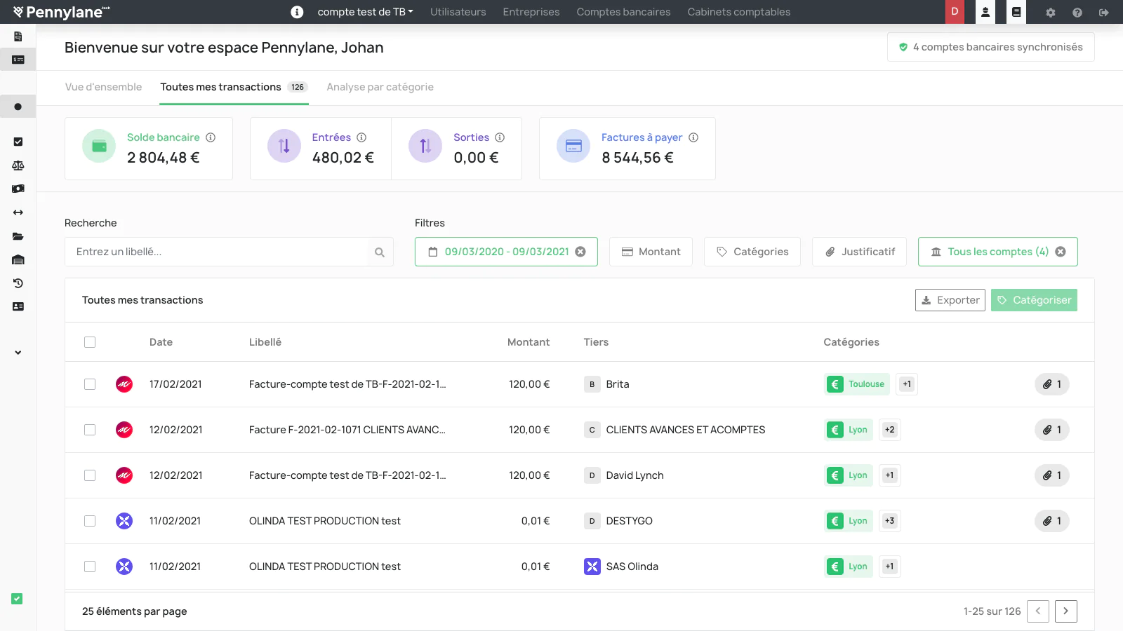Expand the sidebar with the chevron down
The height and width of the screenshot is (631, 1123).
coord(18,353)
